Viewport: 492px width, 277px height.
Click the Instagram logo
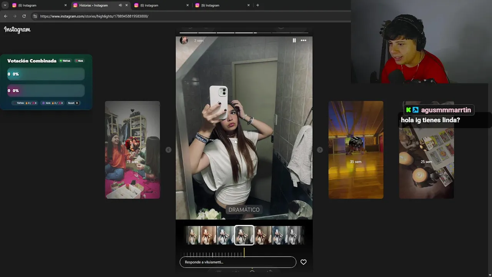(x=17, y=30)
